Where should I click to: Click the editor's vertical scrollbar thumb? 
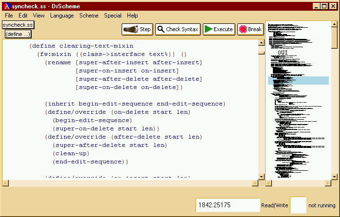(261, 53)
